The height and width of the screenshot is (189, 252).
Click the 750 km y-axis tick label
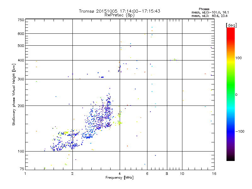coord(21,20)
